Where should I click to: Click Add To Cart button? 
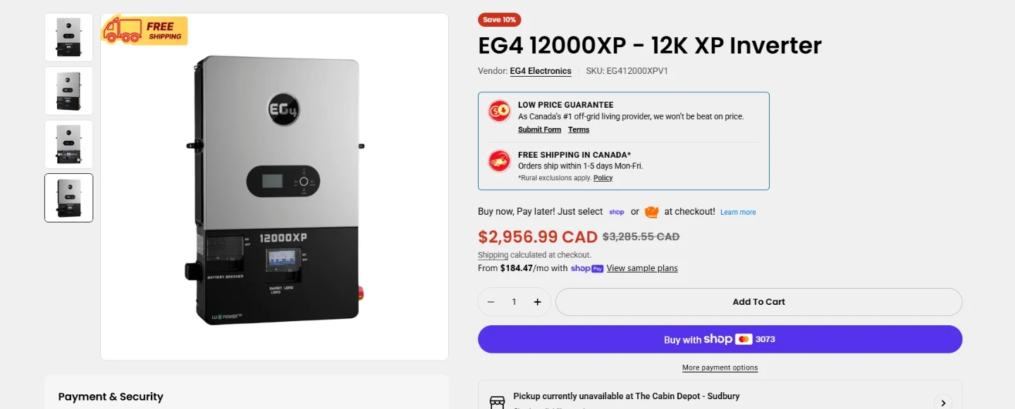point(758,302)
